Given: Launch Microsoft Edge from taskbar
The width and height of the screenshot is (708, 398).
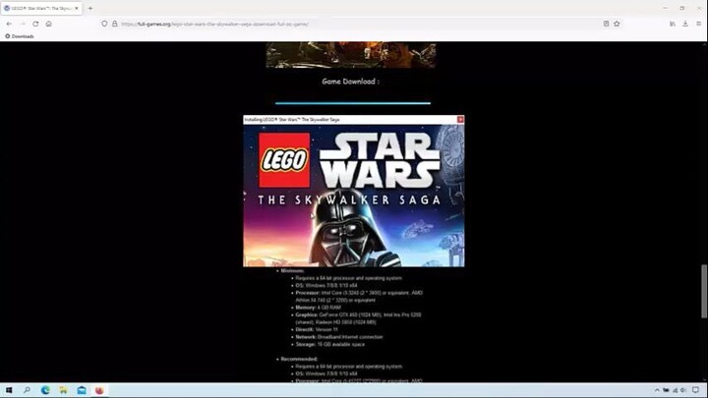Looking at the screenshot, I should tap(45, 390).
